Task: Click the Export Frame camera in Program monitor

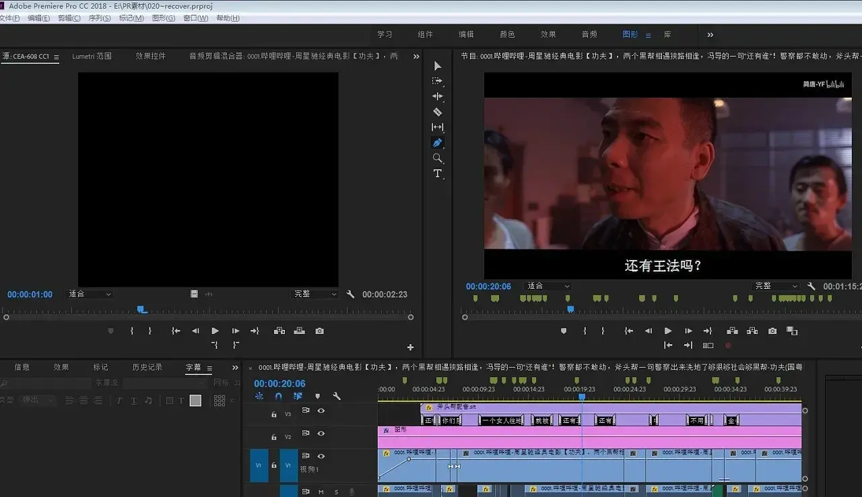Action: [x=773, y=331]
